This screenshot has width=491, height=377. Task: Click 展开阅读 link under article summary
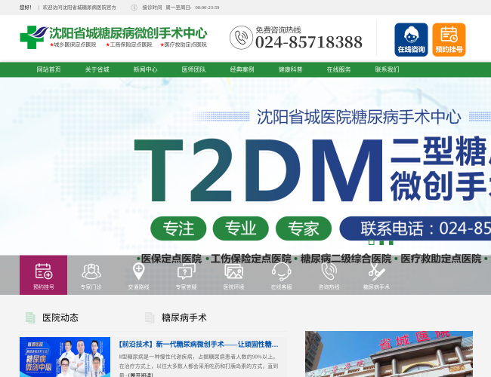141,375
